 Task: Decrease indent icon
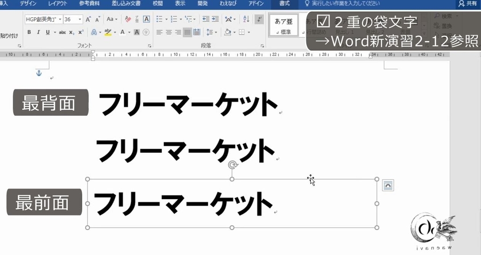point(206,19)
